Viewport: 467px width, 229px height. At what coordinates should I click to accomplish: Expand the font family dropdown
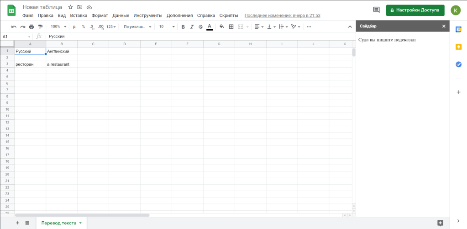pos(137,27)
